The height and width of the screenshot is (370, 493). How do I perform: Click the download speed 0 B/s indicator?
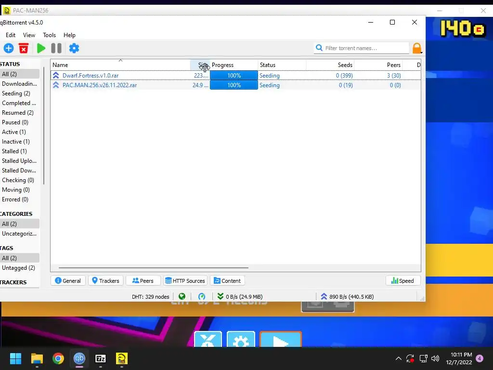tap(240, 296)
